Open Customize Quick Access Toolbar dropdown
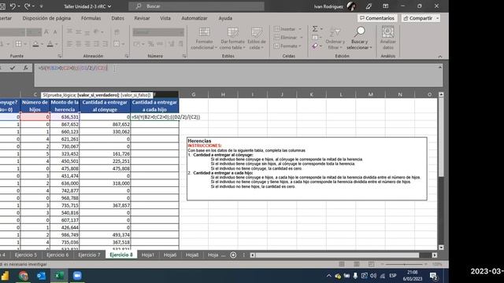 point(41,6)
